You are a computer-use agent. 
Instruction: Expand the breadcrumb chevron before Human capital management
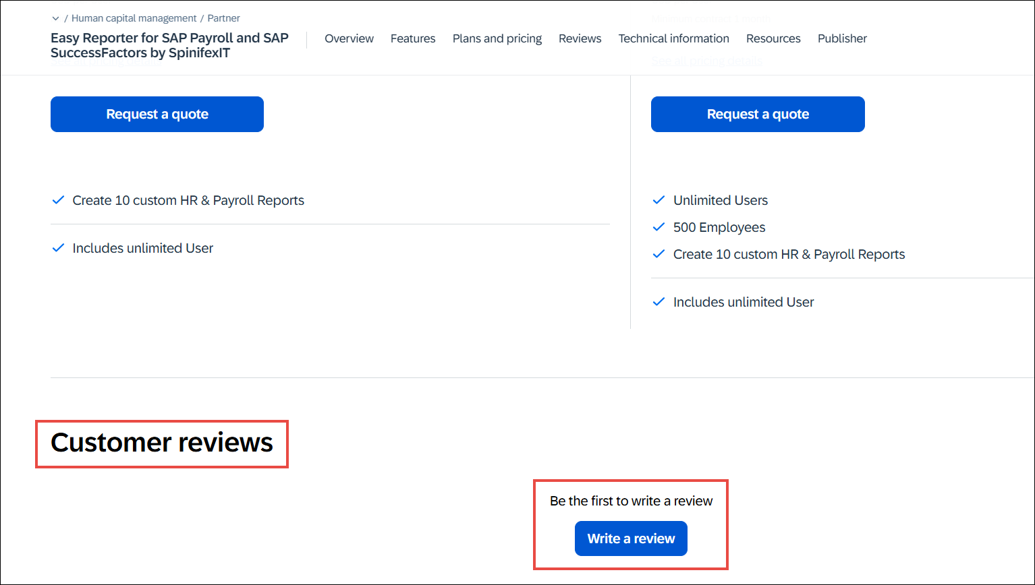point(55,19)
